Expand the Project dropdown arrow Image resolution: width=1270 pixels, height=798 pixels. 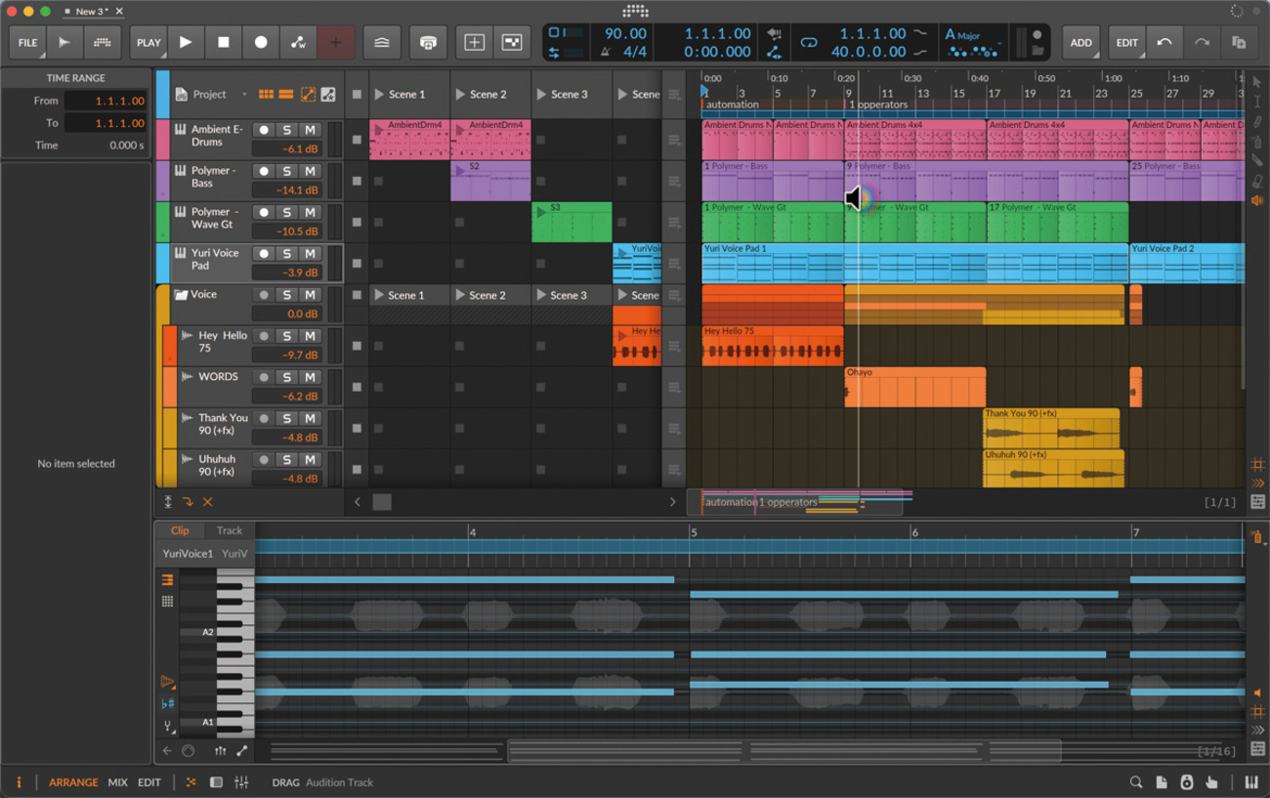pos(244,95)
